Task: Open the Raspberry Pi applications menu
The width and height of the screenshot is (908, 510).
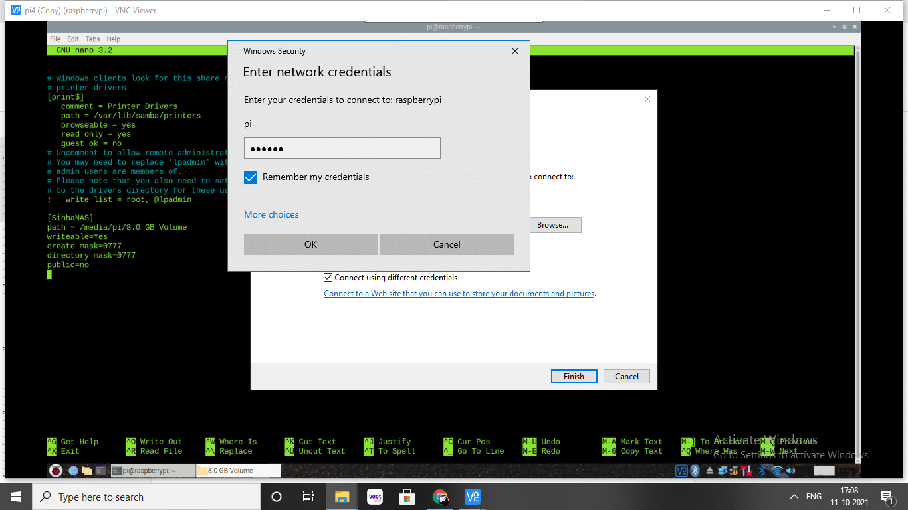Action: (57, 471)
